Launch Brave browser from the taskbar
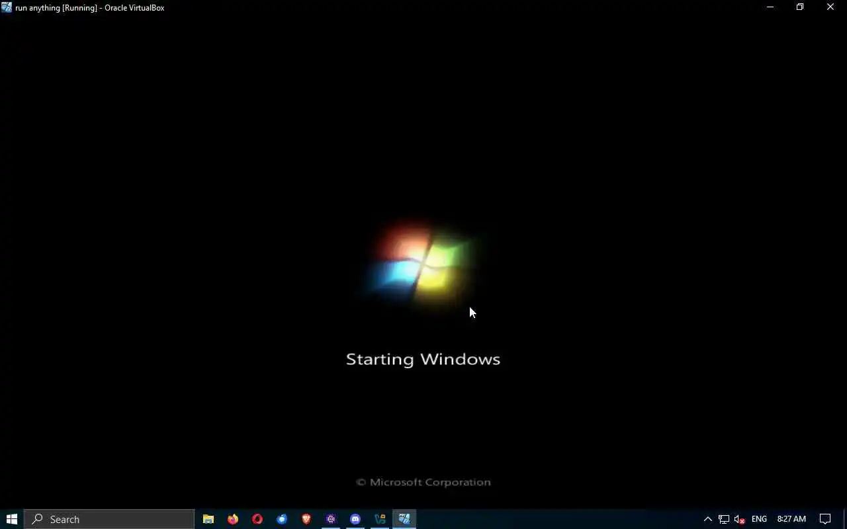Screen dimensions: 847x529 [306, 519]
